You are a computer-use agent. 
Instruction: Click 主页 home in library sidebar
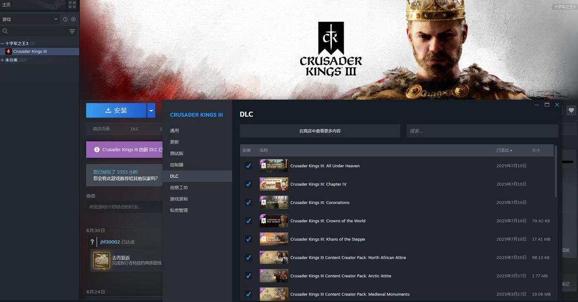6,5
